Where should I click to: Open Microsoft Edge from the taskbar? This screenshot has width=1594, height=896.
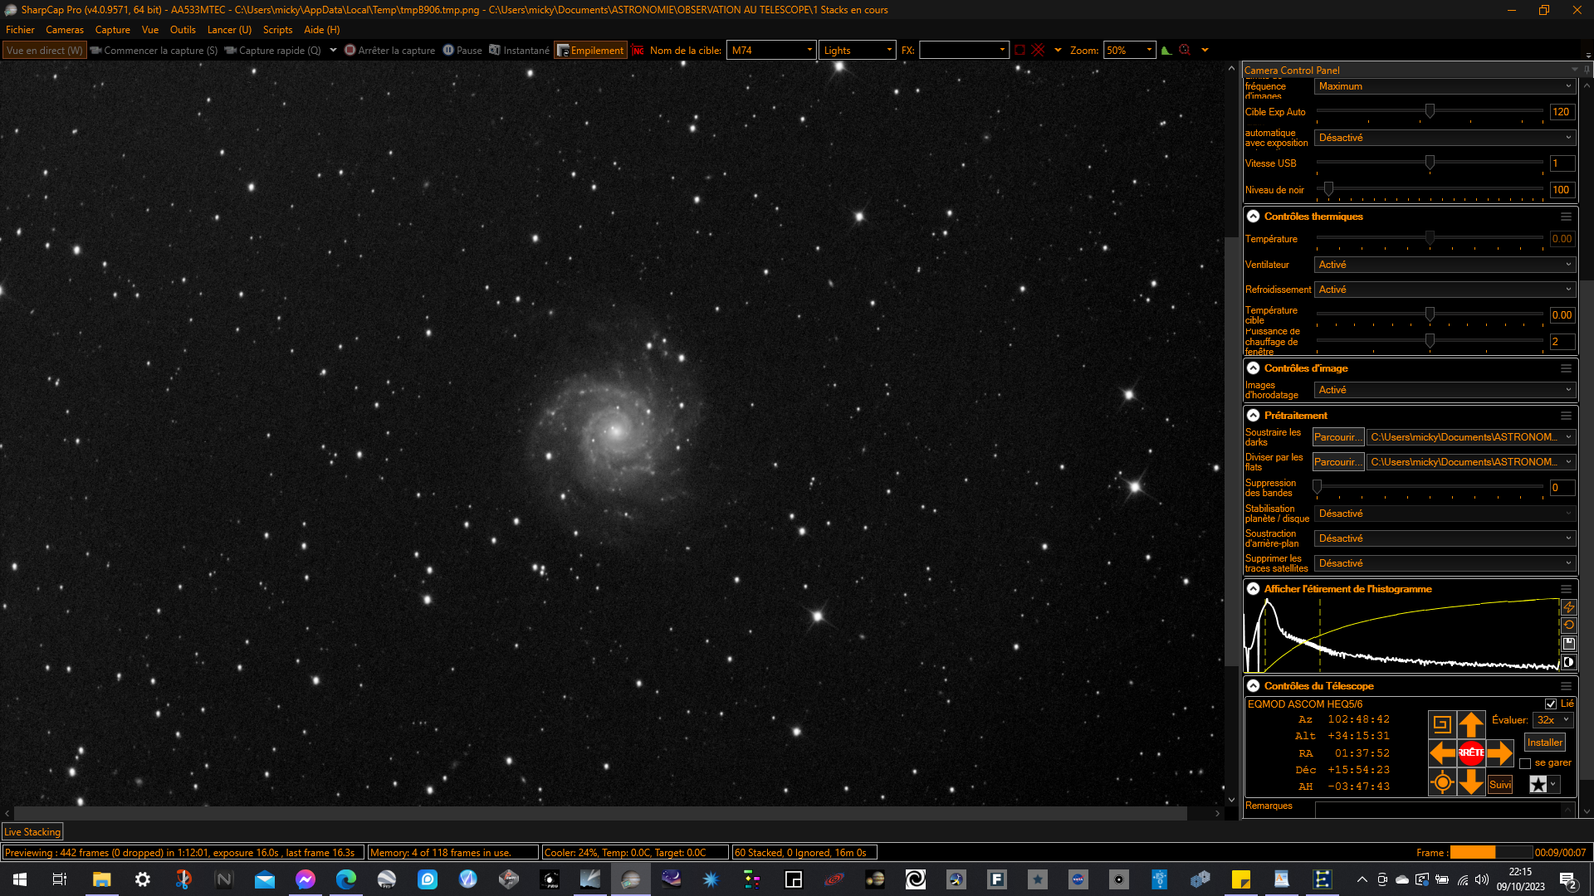tap(345, 879)
